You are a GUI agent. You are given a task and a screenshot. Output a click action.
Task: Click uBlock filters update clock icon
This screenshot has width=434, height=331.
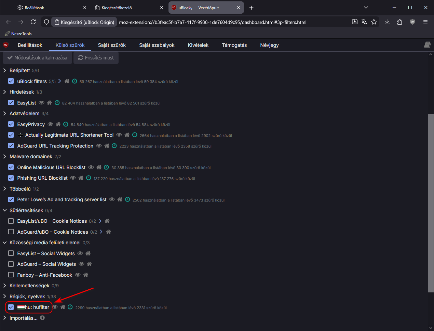(x=74, y=81)
